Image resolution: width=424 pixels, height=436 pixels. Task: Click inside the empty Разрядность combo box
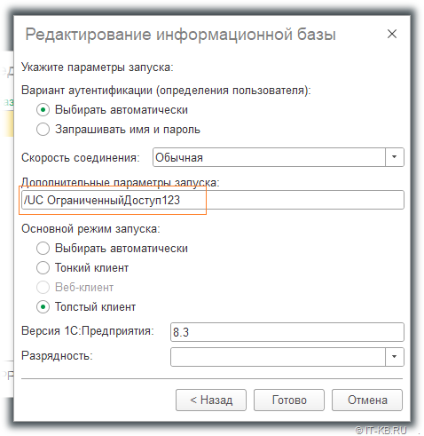coord(278,357)
